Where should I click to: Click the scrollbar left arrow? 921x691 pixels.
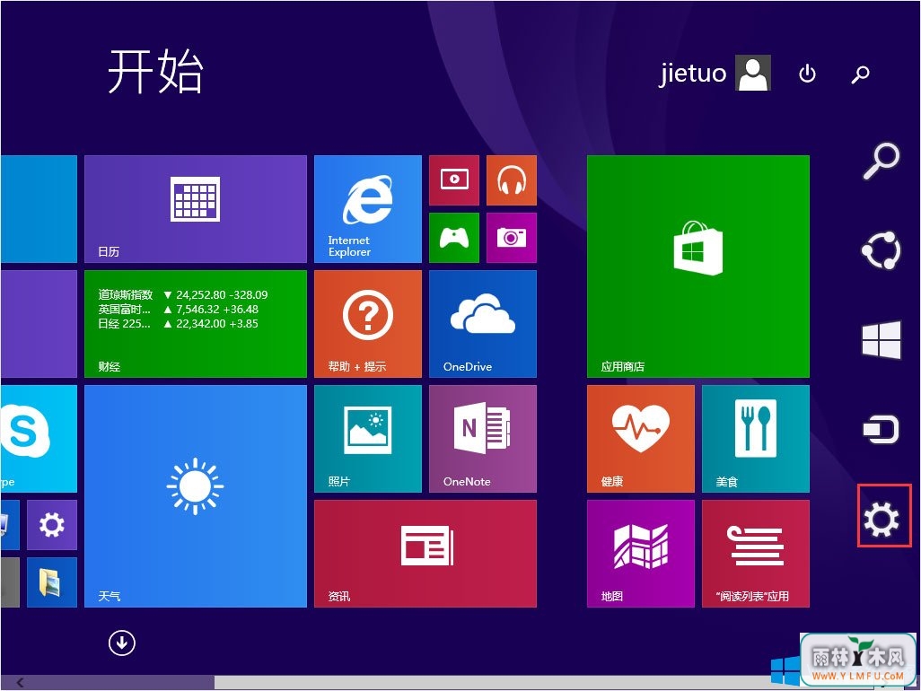coord(20,682)
